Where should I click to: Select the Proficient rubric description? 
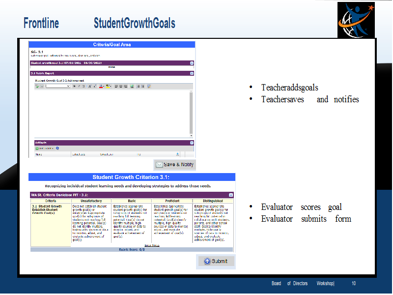172,219
